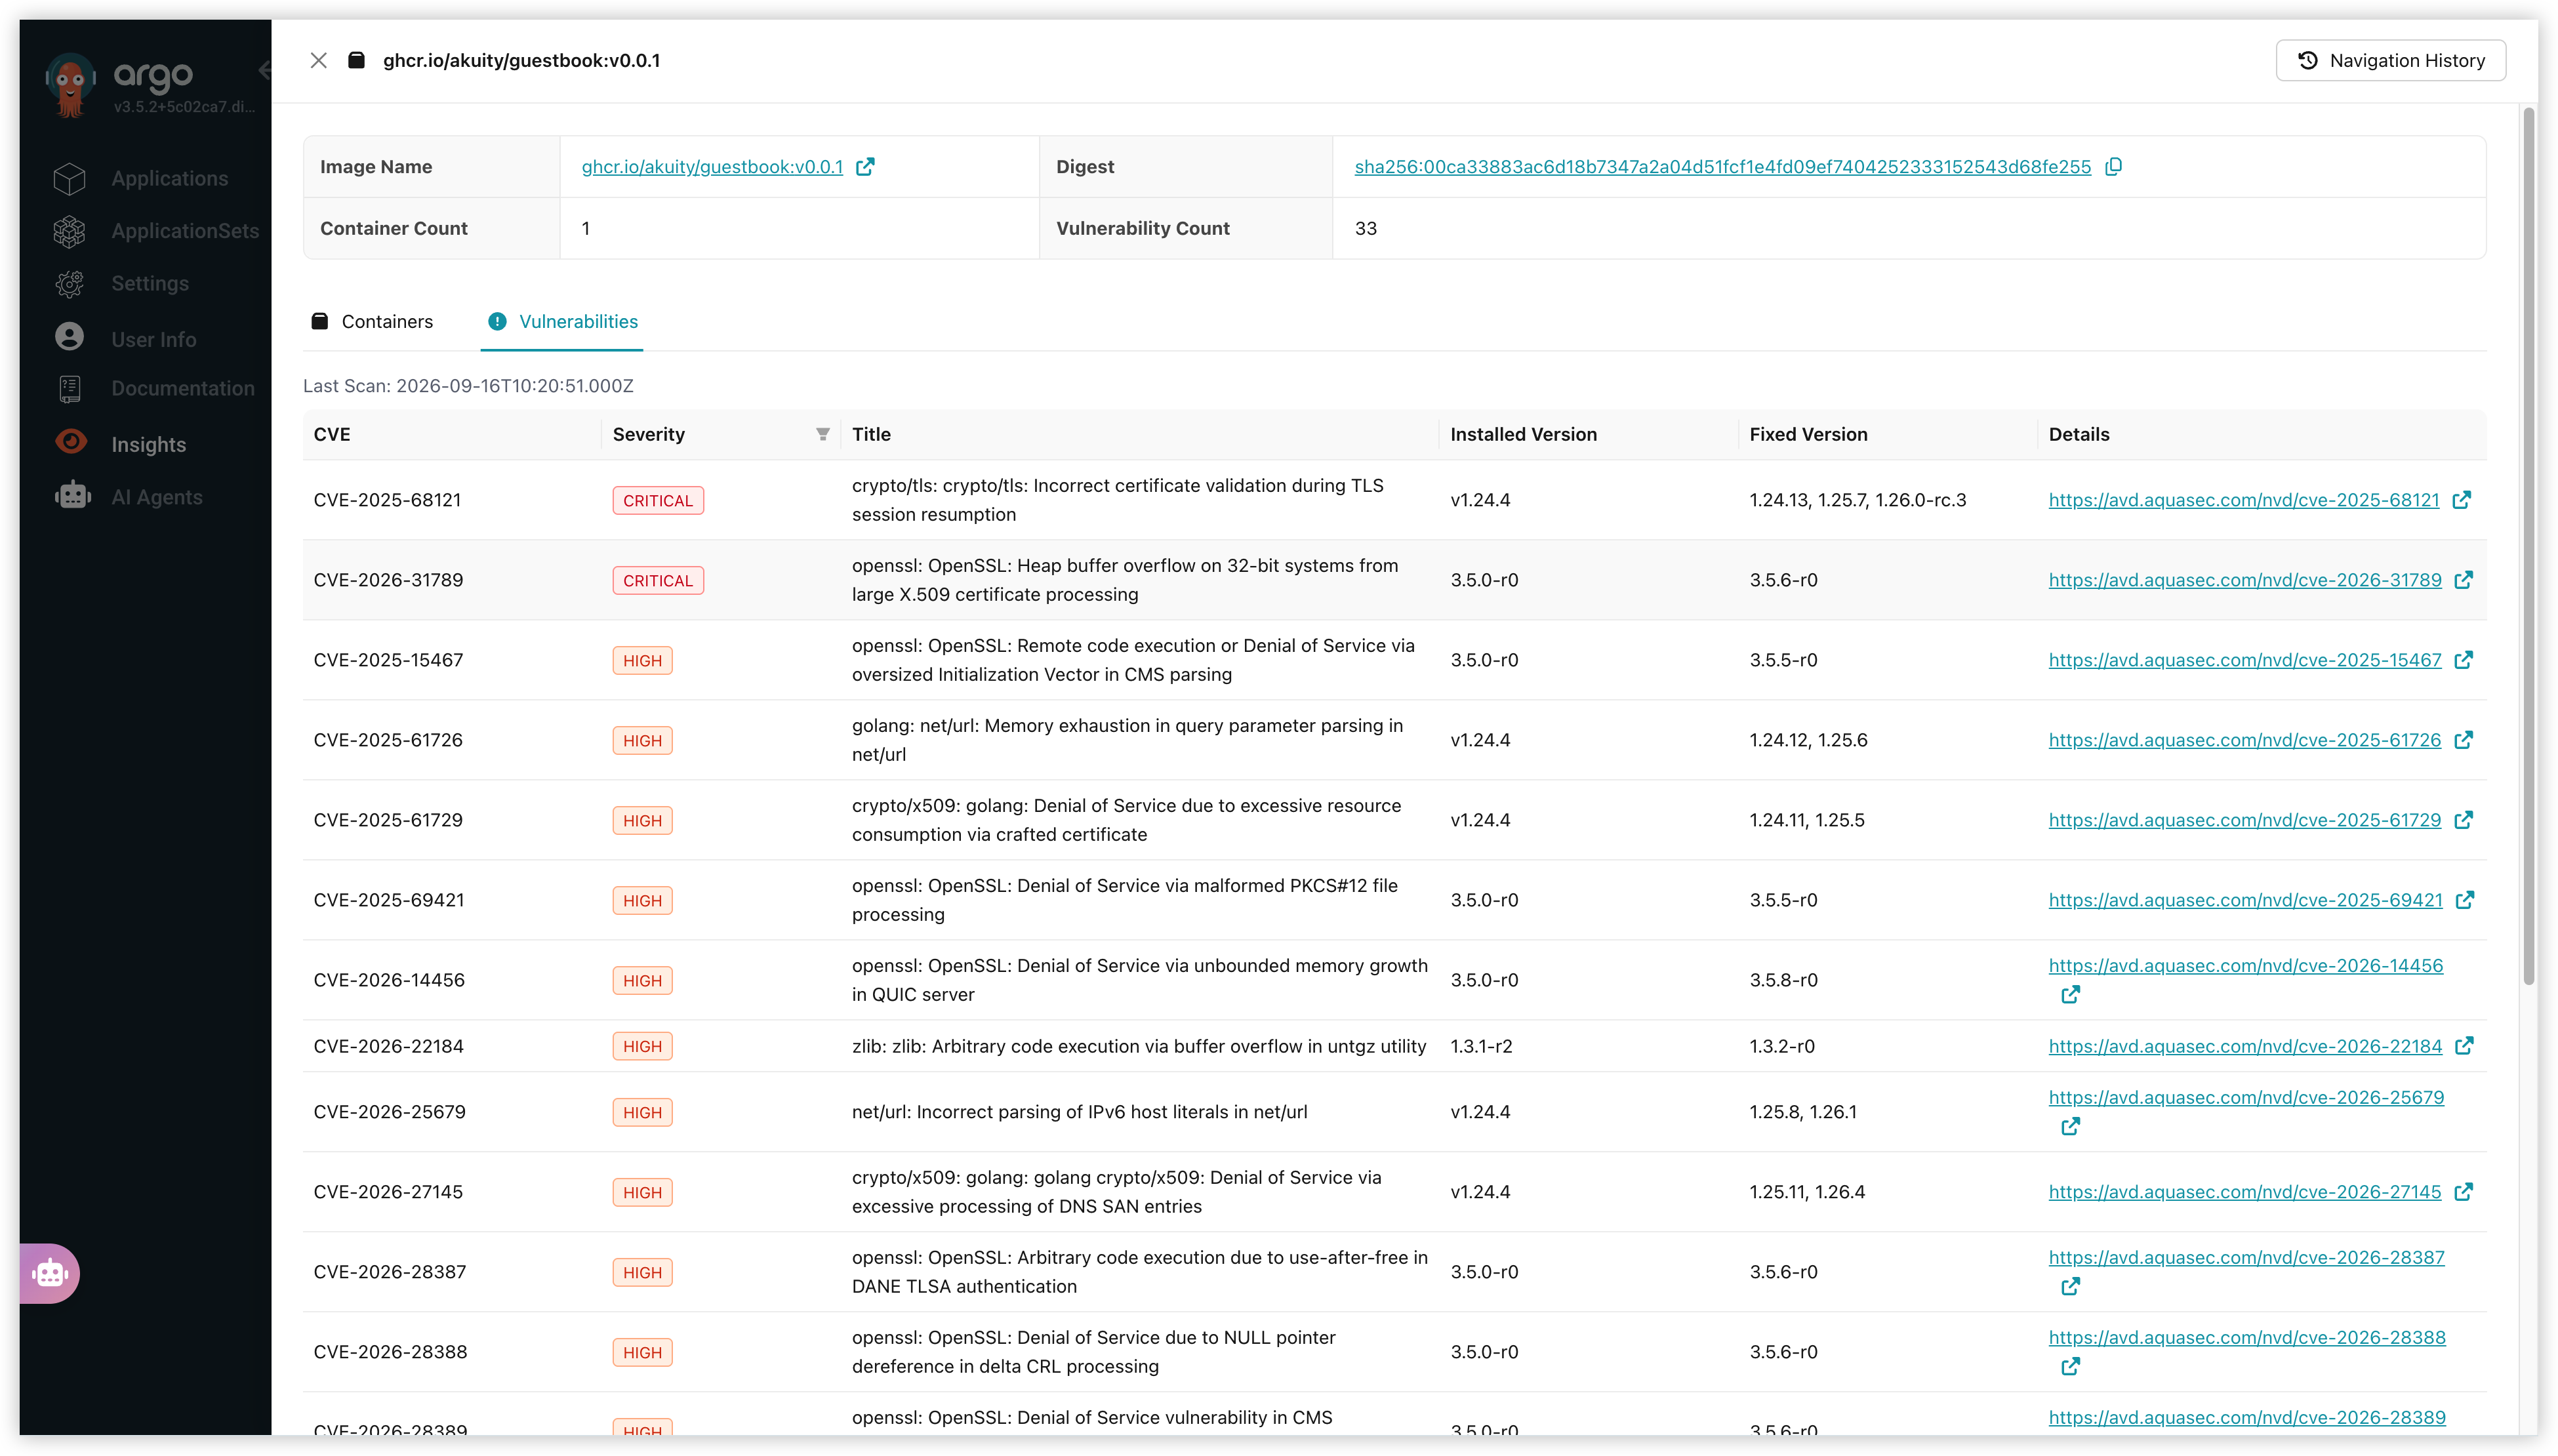Click external link icon beside image name
Screen dimensions: 2558x1456
click(x=865, y=167)
